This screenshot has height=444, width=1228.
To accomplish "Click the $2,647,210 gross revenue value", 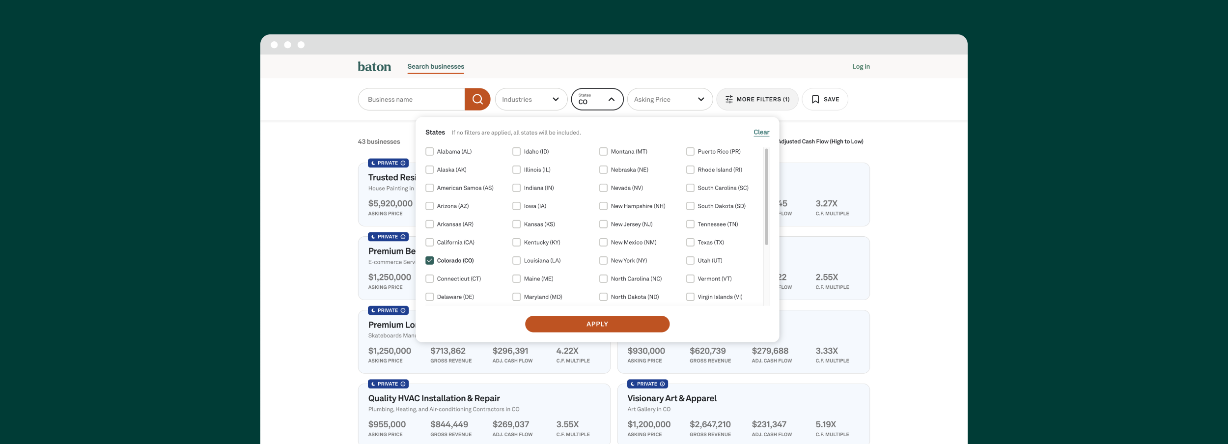I will (710, 425).
